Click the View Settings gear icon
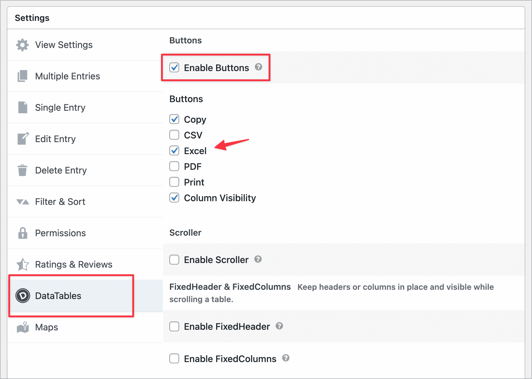 pos(22,45)
